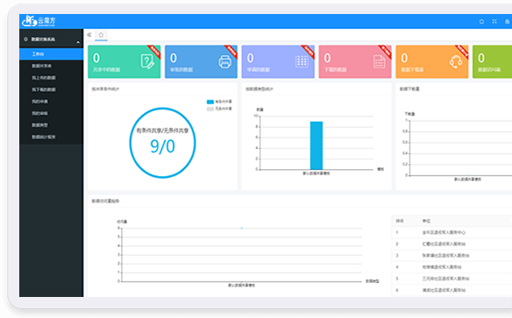This screenshot has height=318, width=512.
Task: Click the category label under the blue bar
Action: point(316,173)
